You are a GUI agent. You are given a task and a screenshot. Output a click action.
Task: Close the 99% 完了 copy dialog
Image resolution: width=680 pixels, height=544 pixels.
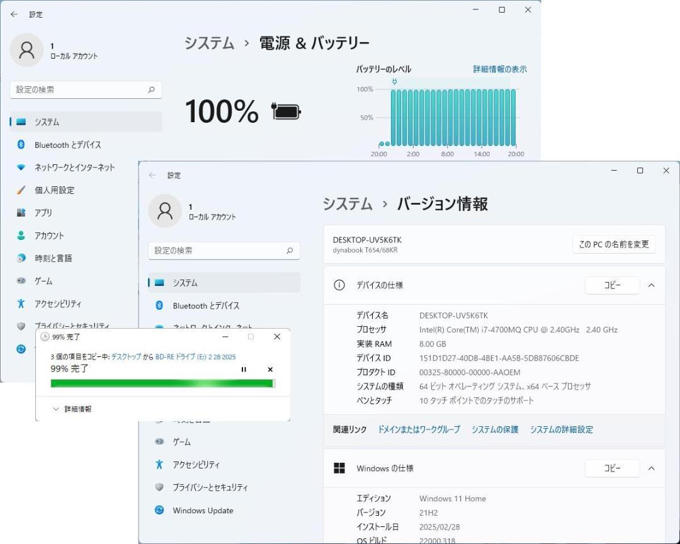click(277, 337)
